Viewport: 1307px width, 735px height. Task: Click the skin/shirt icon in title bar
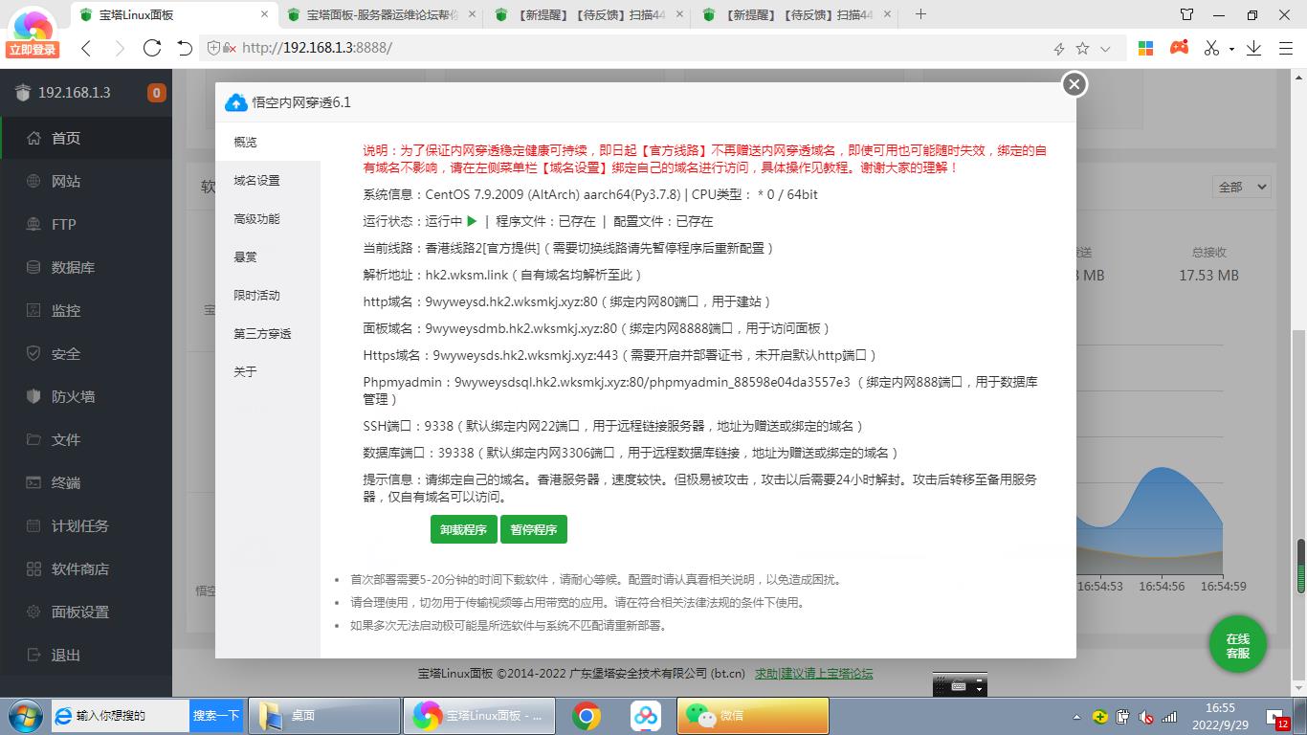(x=1186, y=14)
